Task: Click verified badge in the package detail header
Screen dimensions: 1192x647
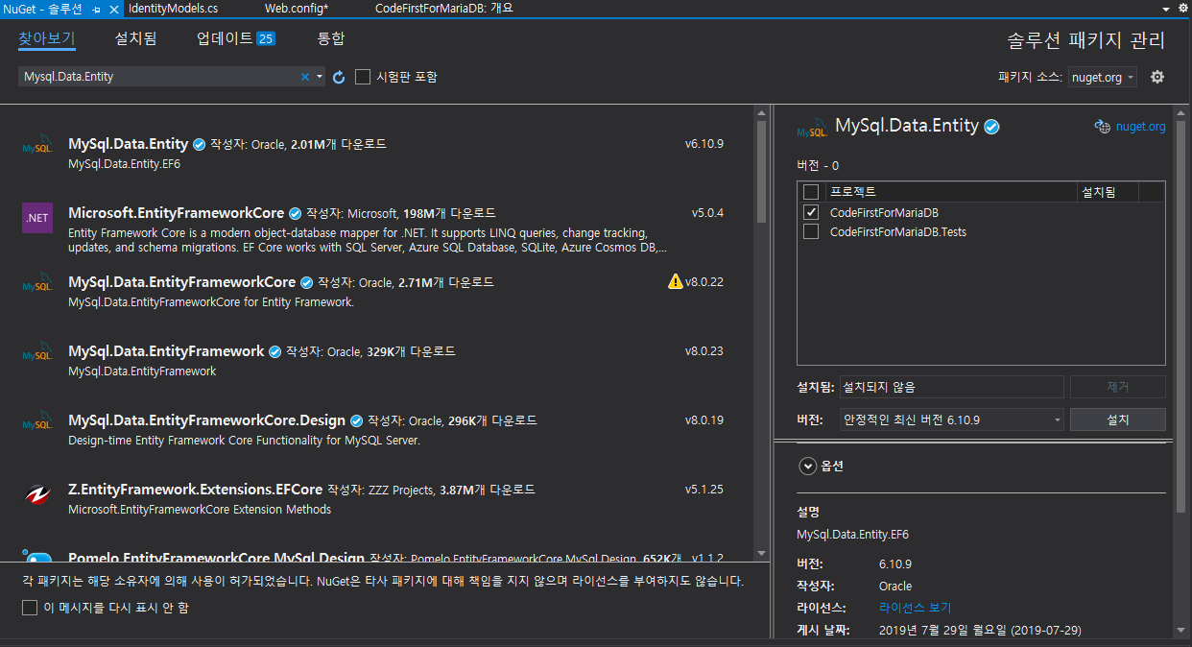Action: (x=992, y=127)
